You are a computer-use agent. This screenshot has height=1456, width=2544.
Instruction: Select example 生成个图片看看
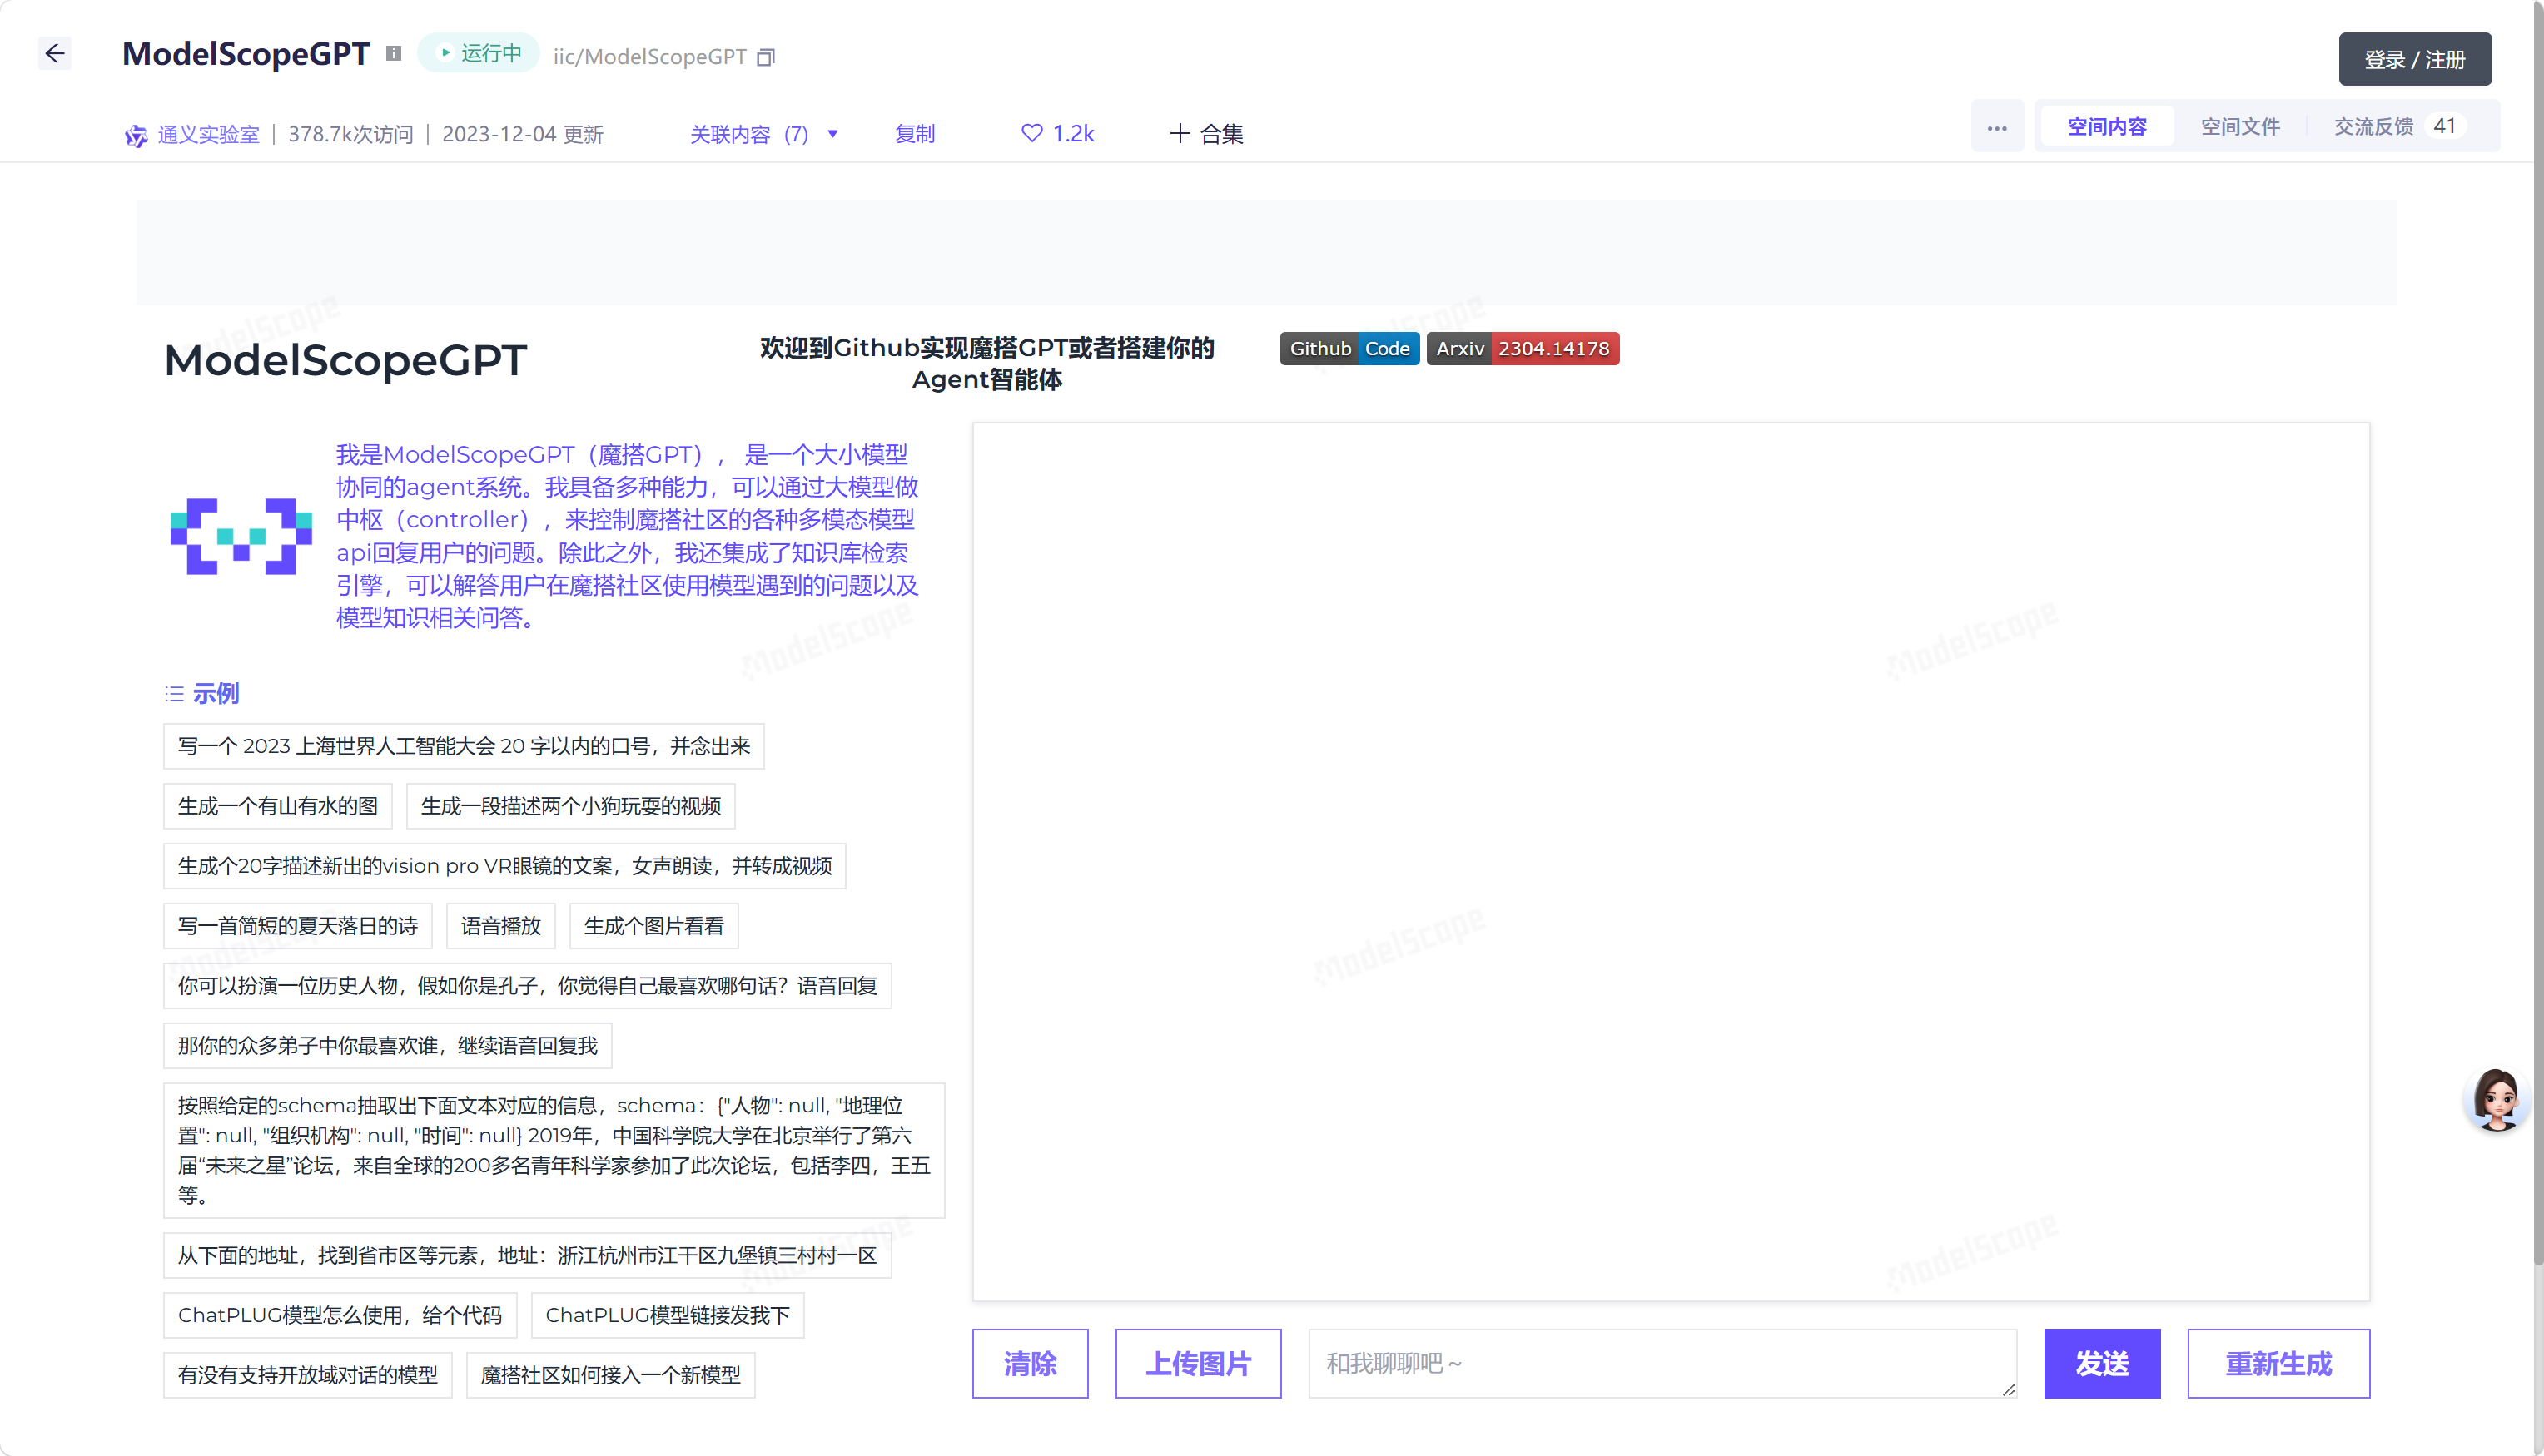tap(653, 927)
